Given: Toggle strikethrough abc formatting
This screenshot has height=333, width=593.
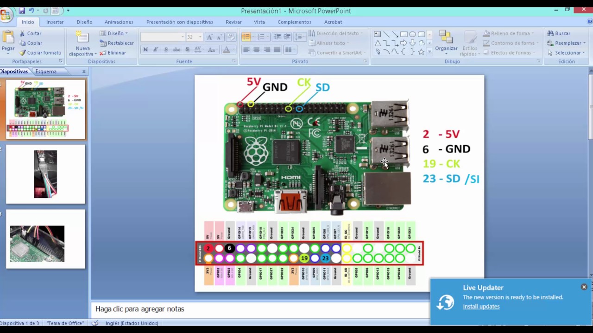Looking at the screenshot, I should coord(177,49).
